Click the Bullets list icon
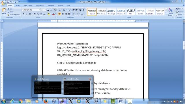The height and width of the screenshot is (104, 185). pos(60,10)
